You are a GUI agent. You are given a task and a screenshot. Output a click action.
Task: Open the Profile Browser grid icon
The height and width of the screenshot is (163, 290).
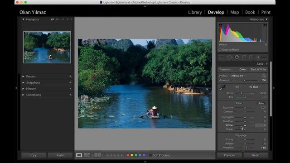click(264, 76)
